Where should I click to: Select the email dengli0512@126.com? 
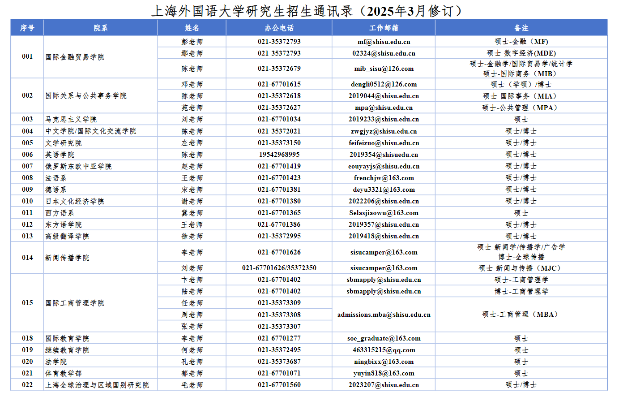pyautogui.click(x=384, y=84)
